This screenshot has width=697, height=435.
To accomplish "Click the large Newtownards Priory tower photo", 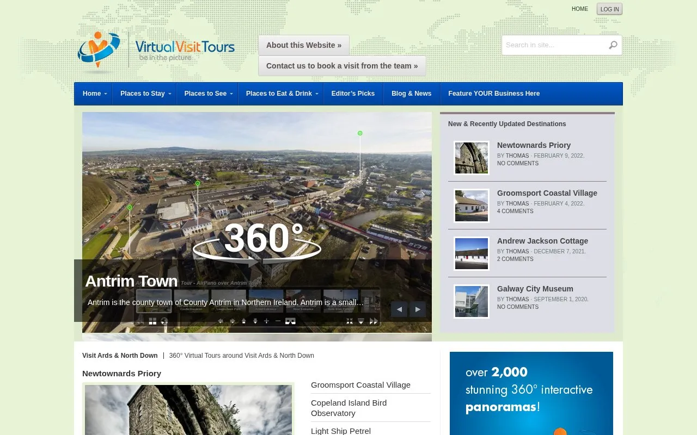I will pyautogui.click(x=188, y=410).
